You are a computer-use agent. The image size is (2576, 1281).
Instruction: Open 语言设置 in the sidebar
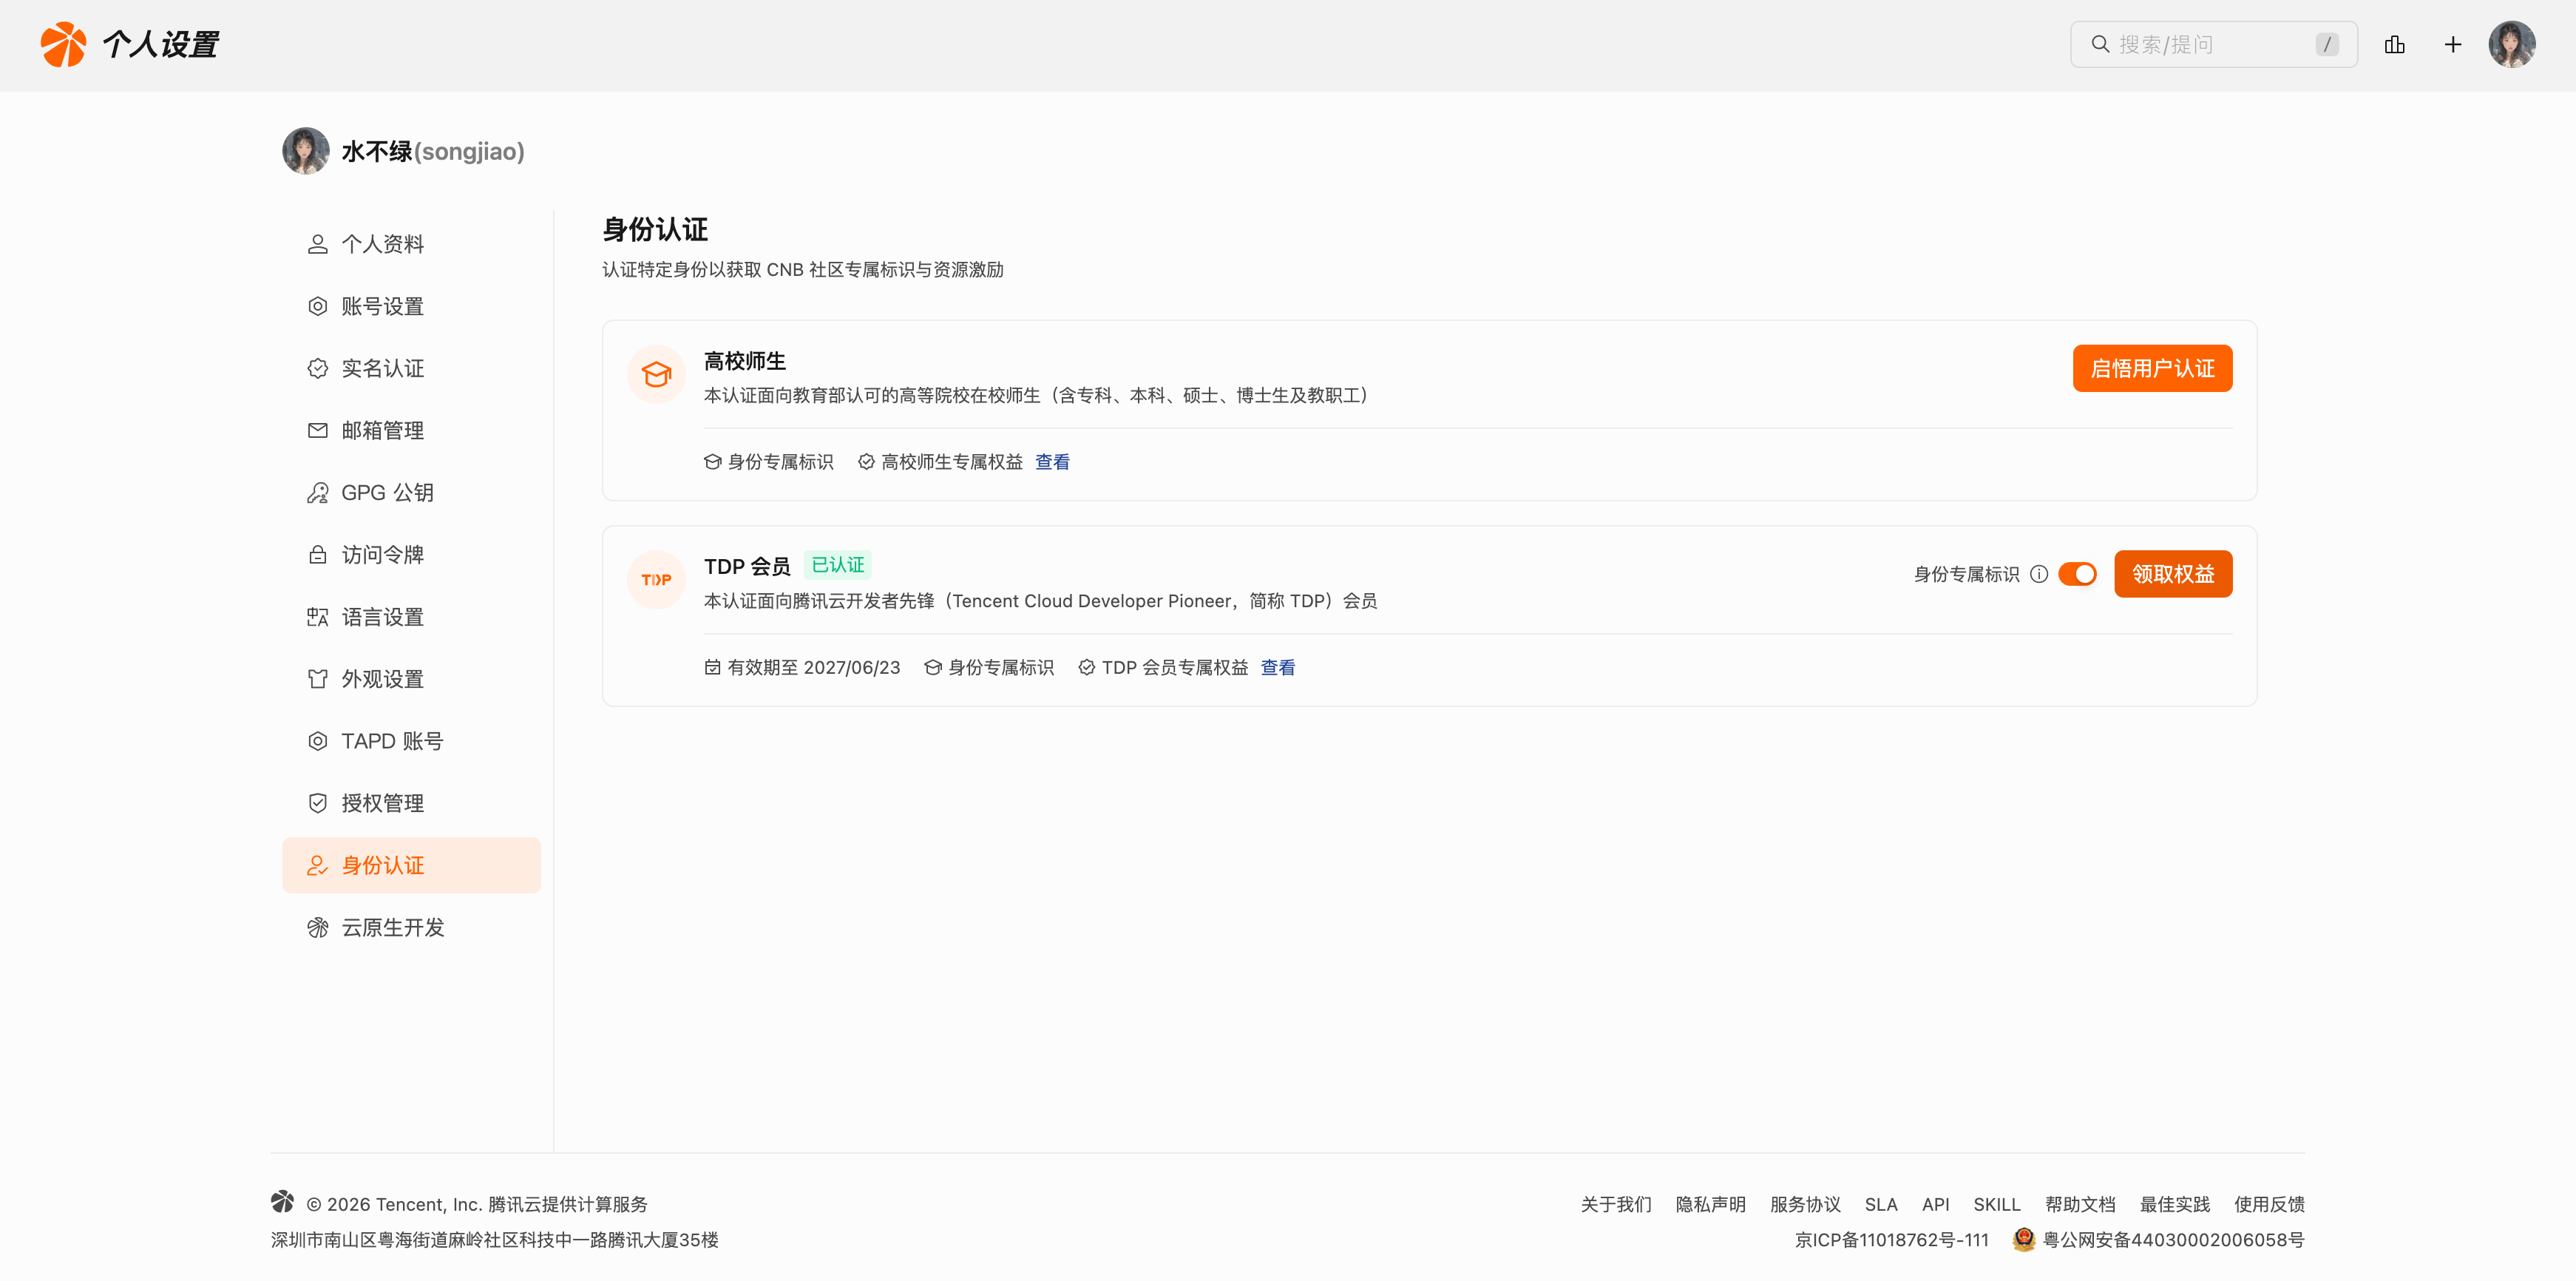click(x=412, y=617)
